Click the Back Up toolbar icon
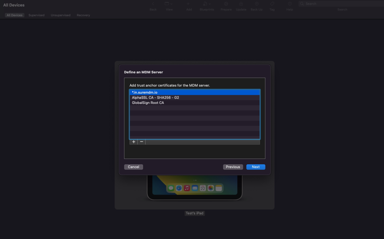Screen dimensions: 384x239 pyautogui.click(x=257, y=4)
